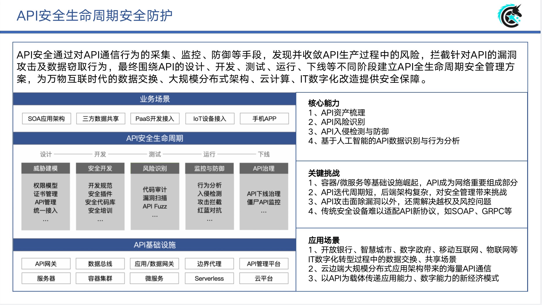
Task: Select the 数据总线 box
Action: click(x=100, y=264)
